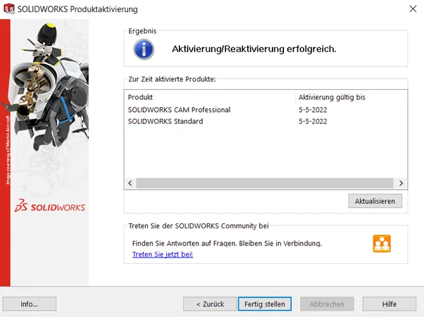The image size is (424, 317).
Task: Open the Info... dialog button
Action: click(x=30, y=304)
